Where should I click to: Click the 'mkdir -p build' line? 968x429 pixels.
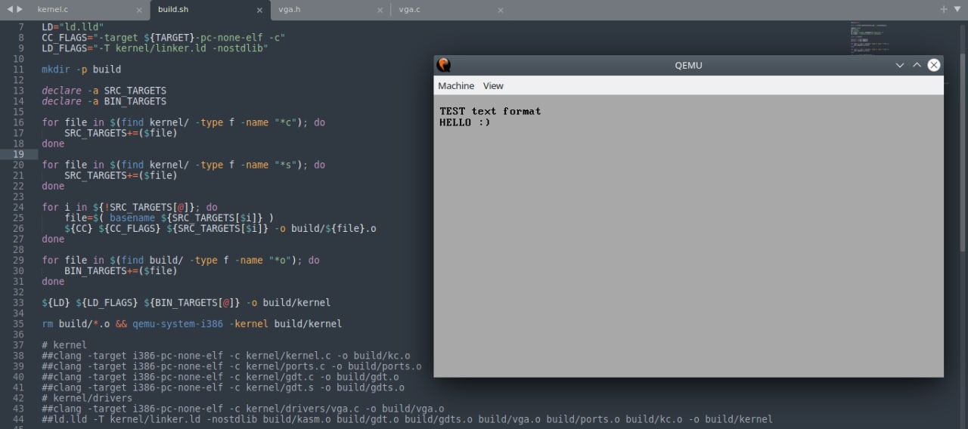tap(81, 69)
